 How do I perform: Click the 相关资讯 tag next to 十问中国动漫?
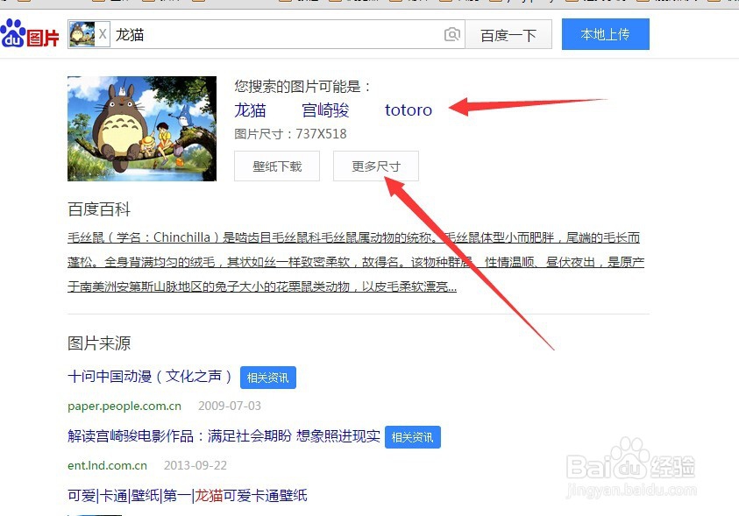[x=267, y=377]
